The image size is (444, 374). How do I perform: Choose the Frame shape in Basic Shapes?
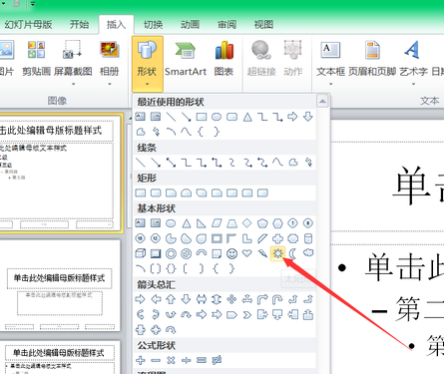pos(217,238)
